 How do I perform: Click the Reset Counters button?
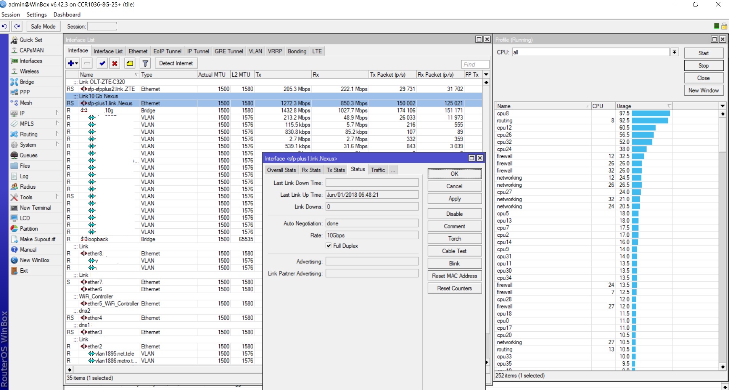coord(454,288)
